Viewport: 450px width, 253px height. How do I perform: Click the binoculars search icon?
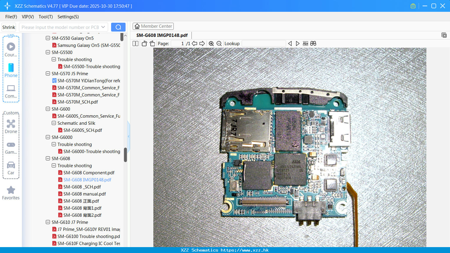(x=313, y=44)
